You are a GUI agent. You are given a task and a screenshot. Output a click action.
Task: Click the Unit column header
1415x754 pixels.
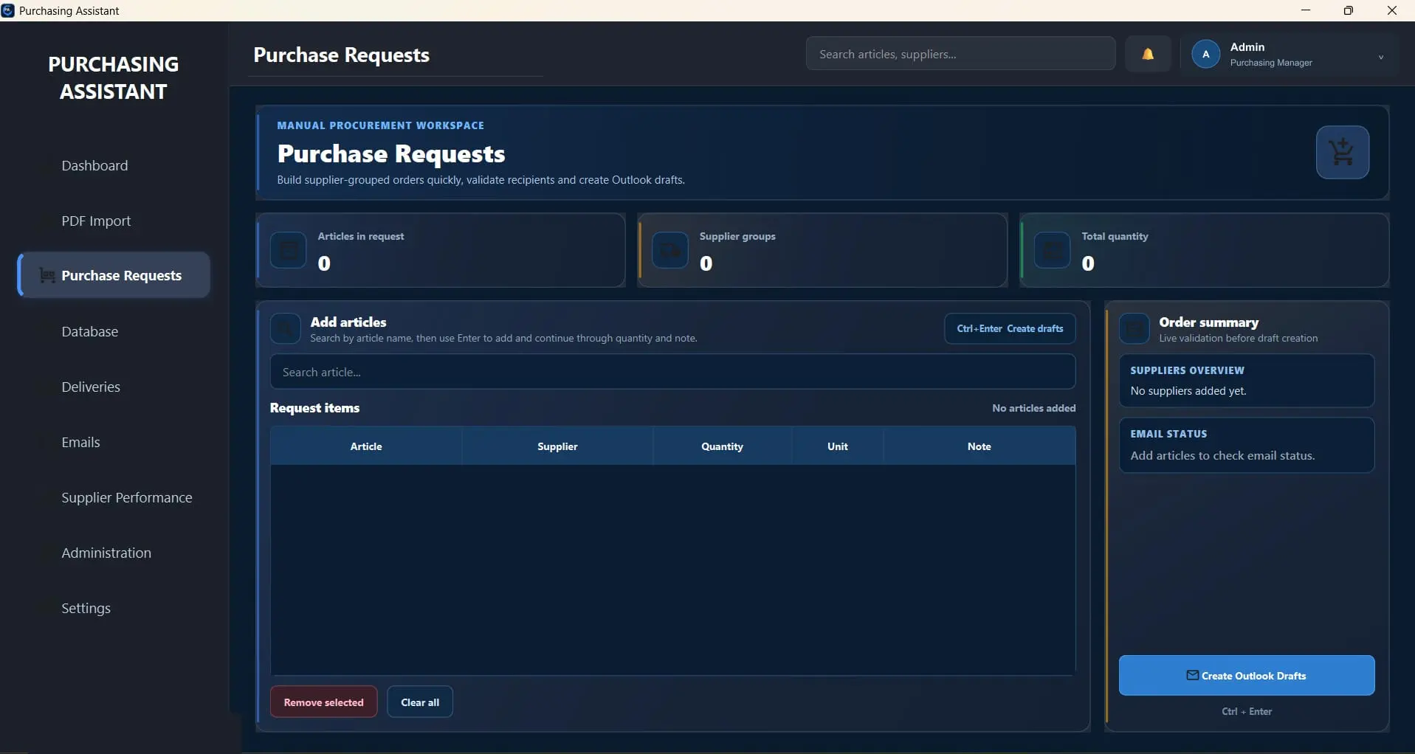click(838, 446)
